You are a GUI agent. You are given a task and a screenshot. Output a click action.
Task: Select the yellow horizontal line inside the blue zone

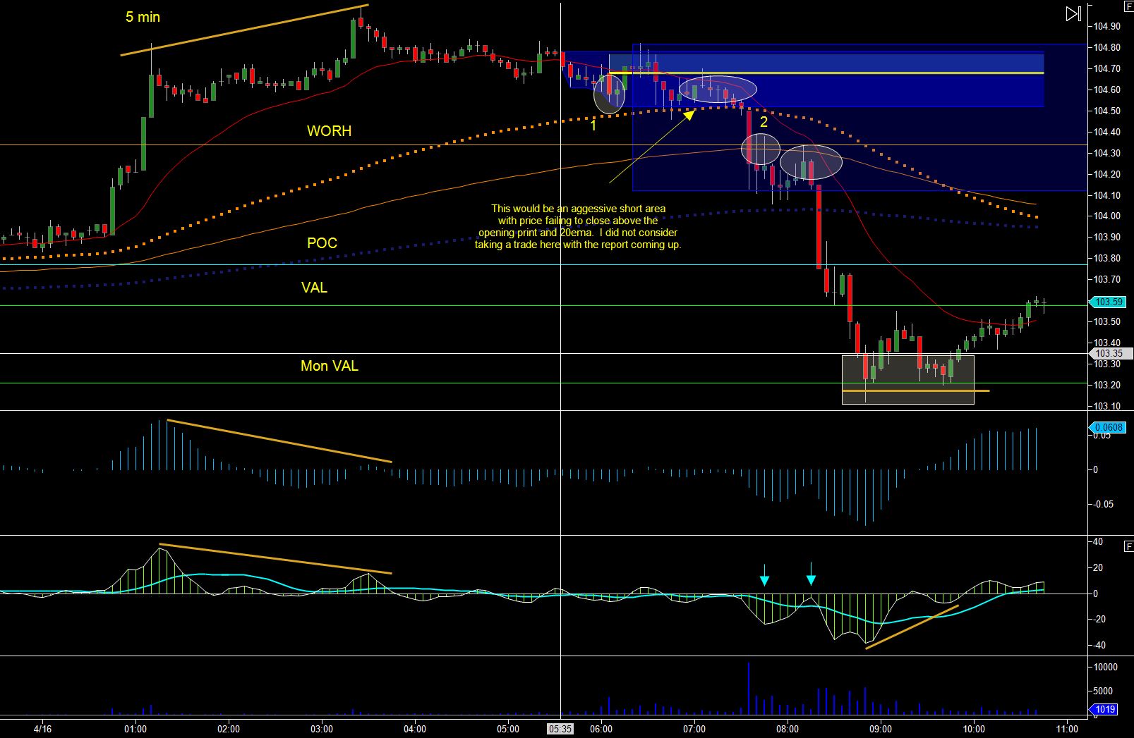coord(826,73)
